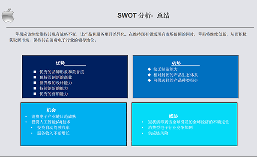Image resolution: width=257 pixels, height=157 pixels.
Task: Click the square bullet before 独特而创新的商业
Action: point(35,77)
